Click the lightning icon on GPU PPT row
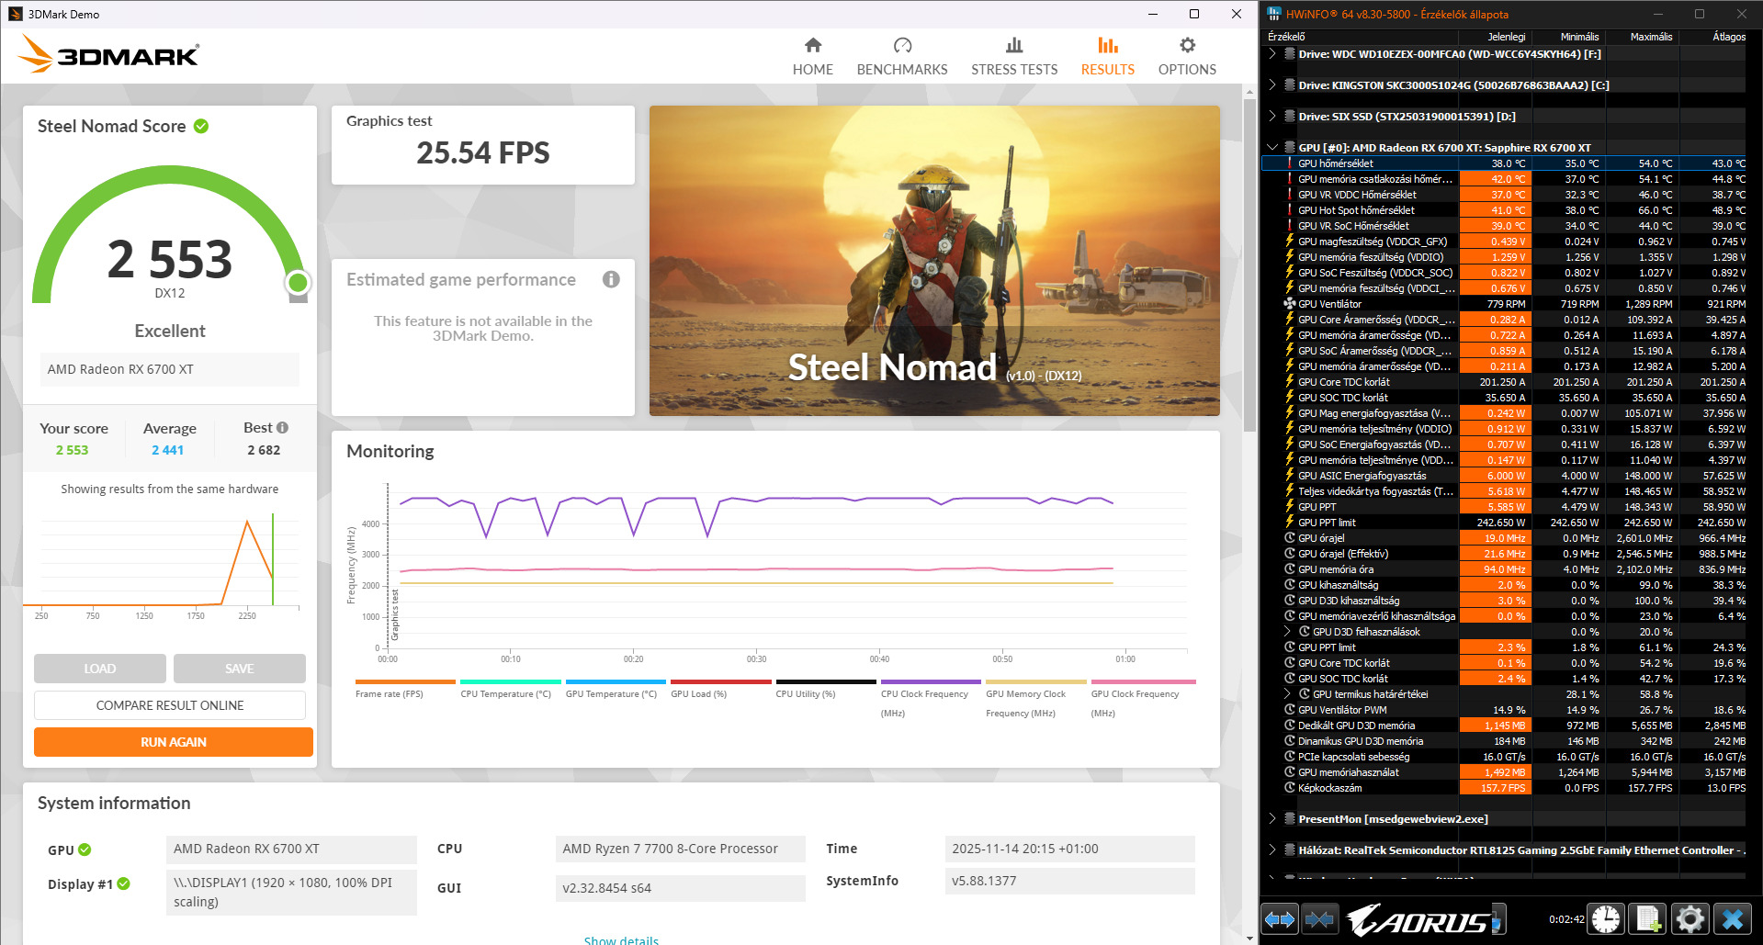 coord(1290,507)
